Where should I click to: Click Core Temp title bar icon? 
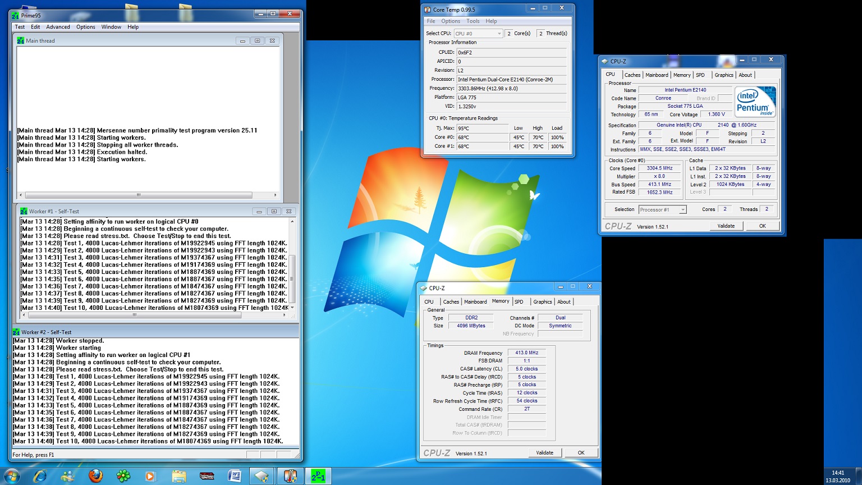click(x=428, y=10)
